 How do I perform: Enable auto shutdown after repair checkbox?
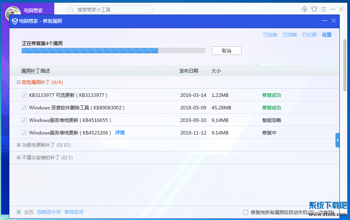[245, 212]
